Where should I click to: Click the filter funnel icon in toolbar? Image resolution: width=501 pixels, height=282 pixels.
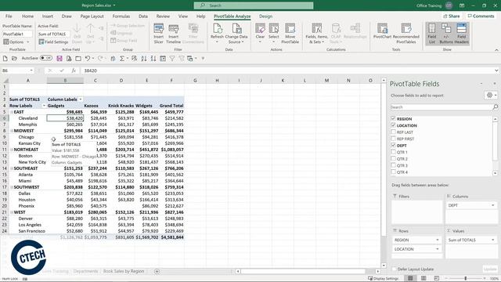coord(172,58)
